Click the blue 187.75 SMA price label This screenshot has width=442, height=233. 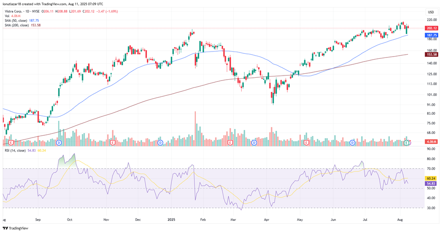point(432,35)
